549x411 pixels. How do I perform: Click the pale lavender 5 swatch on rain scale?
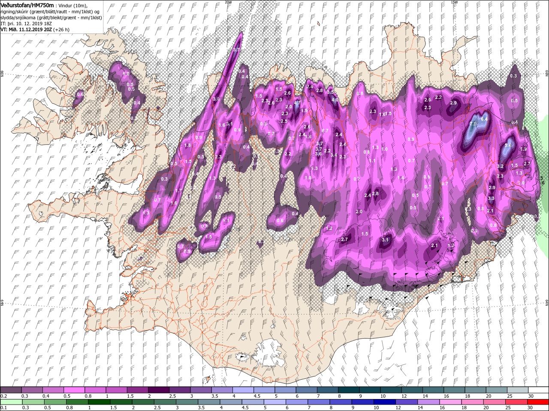(x=274, y=402)
